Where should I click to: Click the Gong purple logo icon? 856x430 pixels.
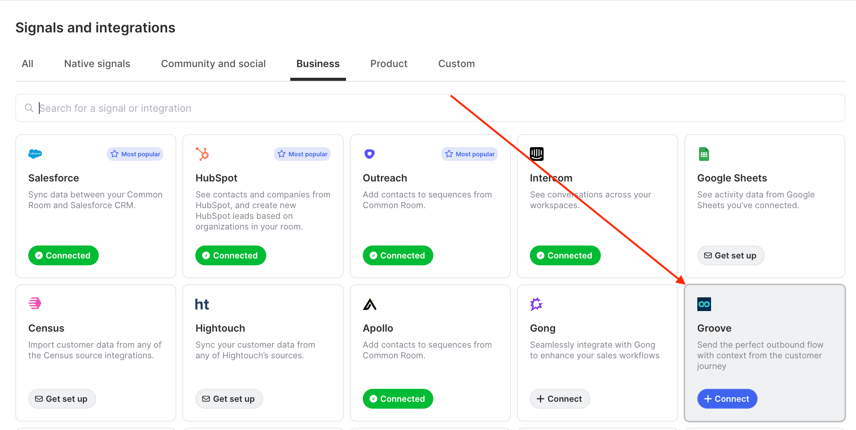[x=536, y=304]
